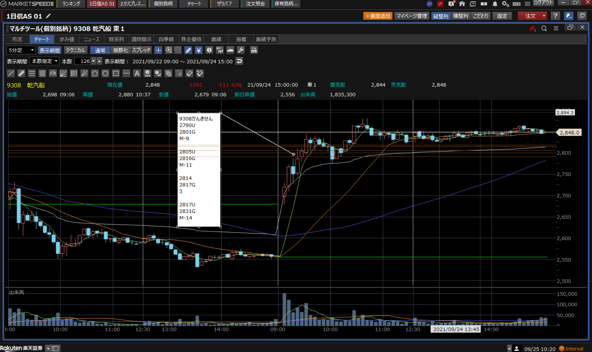Image resolution: width=592 pixels, height=352 pixels.
Task: Click the zoom in magnifier icon
Action: click(x=168, y=50)
